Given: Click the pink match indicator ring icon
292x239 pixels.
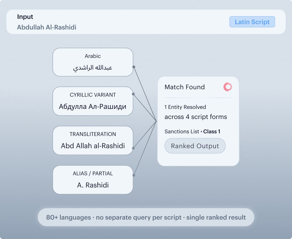Looking at the screenshot, I should [227, 87].
